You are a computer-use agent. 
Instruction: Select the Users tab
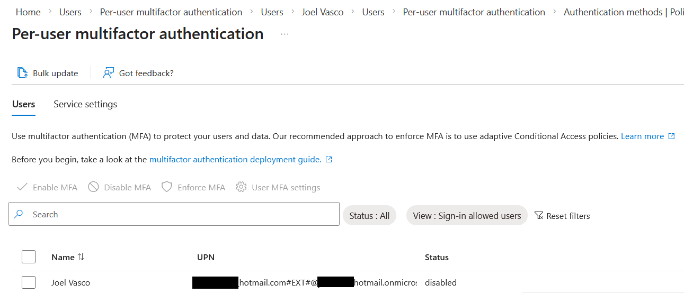[23, 104]
